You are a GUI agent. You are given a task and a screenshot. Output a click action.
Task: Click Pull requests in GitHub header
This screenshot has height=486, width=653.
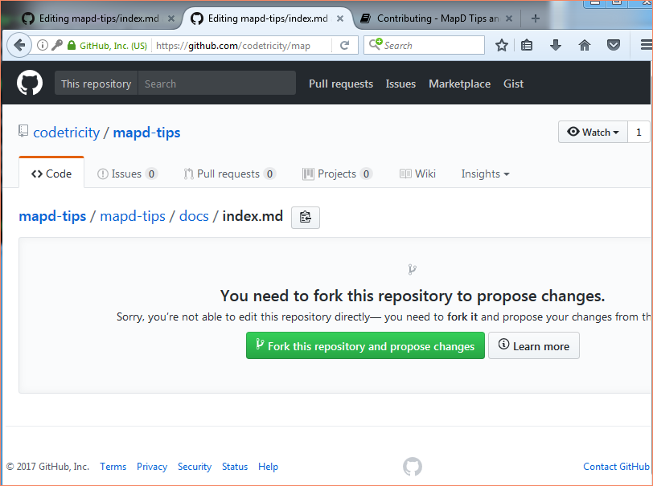tap(341, 84)
